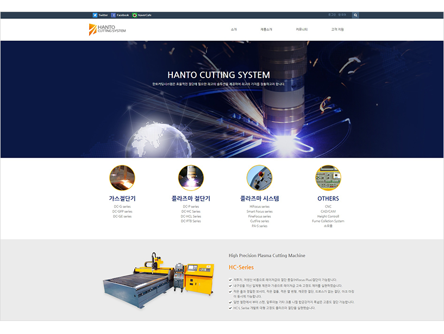Open Fume Colletion System link
The image size is (444, 334).
point(328,221)
